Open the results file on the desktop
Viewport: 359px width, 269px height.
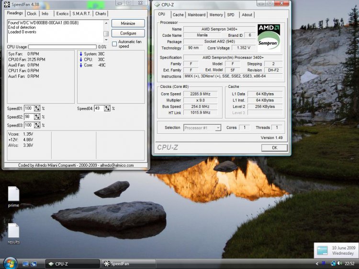pyautogui.click(x=13, y=233)
